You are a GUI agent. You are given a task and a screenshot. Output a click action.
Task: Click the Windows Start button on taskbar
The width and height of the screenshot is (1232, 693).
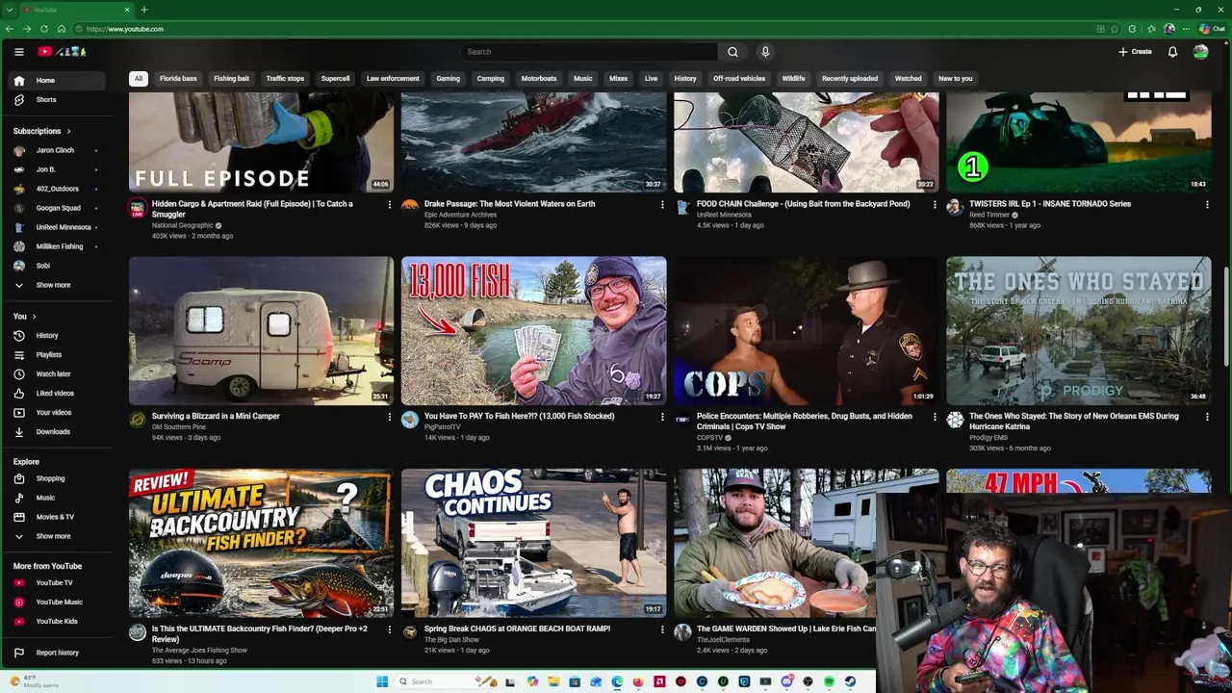pyautogui.click(x=382, y=681)
